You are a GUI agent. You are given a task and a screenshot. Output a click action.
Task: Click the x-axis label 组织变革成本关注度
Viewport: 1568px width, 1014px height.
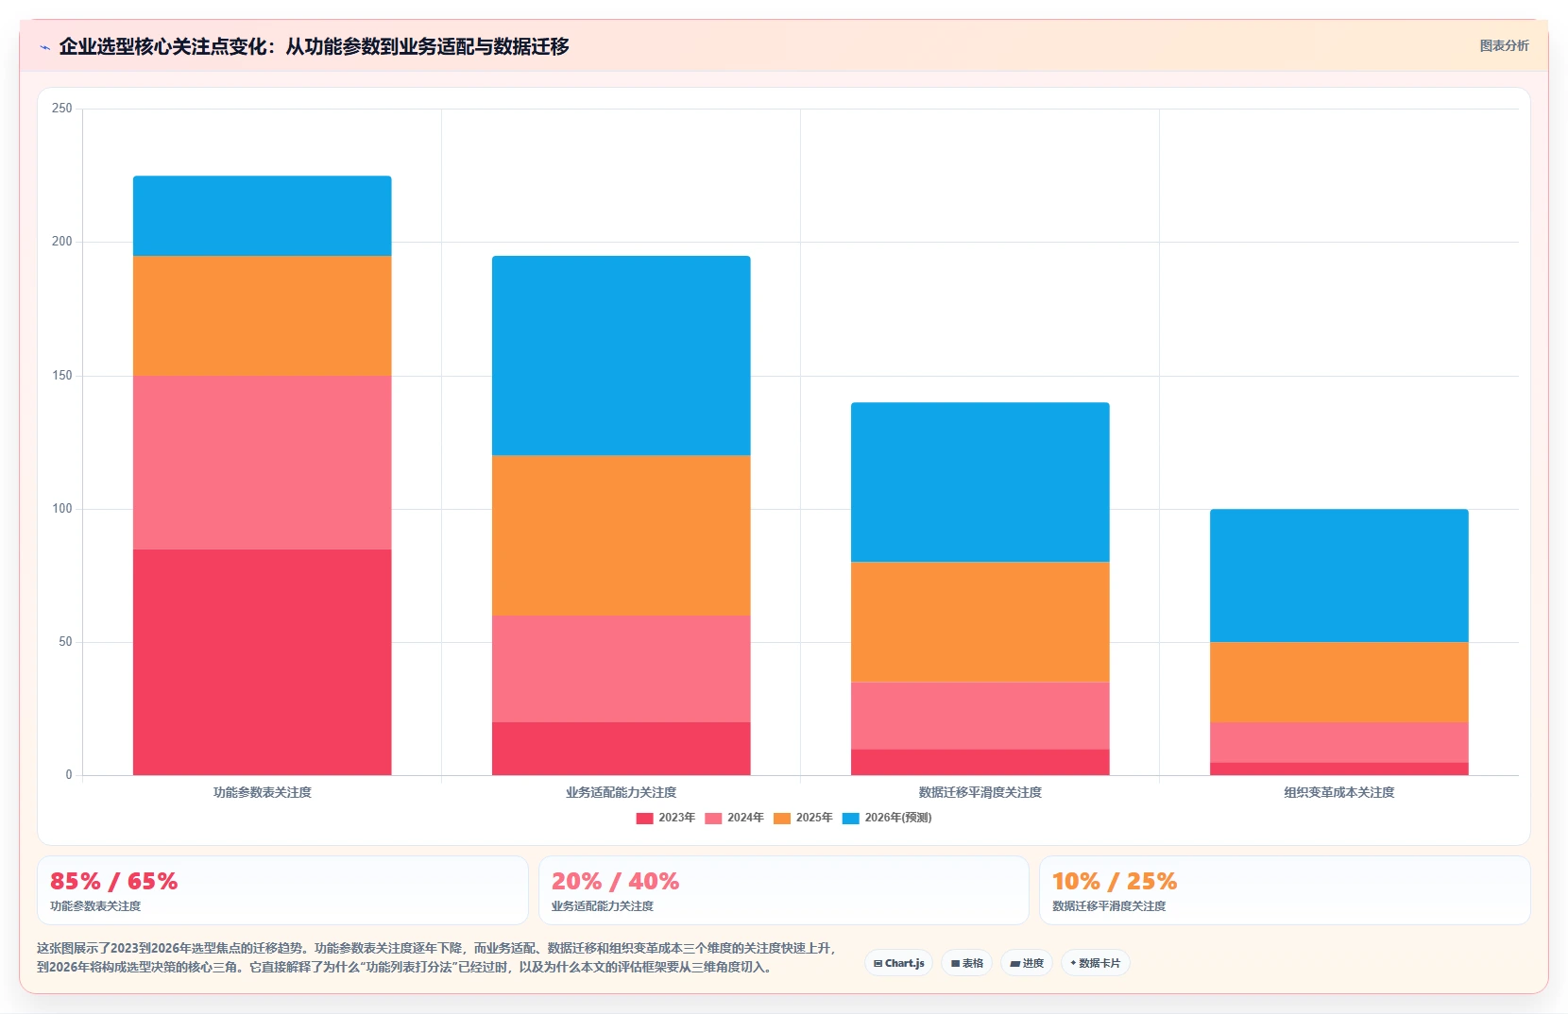click(1339, 792)
